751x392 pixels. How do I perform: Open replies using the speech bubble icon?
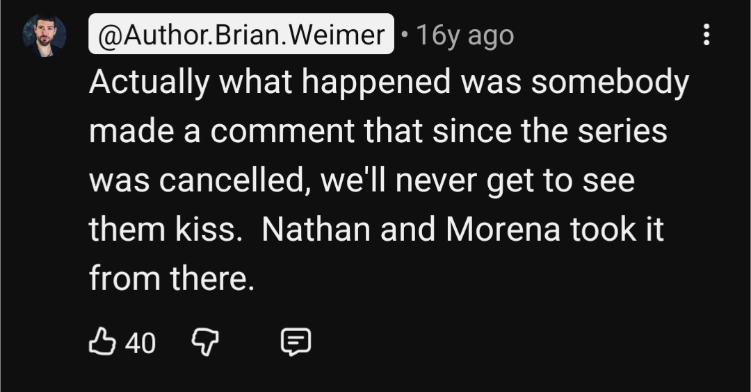click(295, 341)
